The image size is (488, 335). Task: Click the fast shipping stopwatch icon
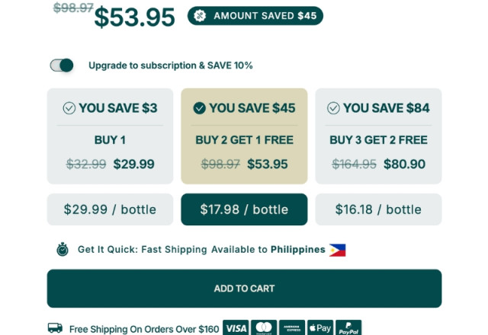pos(63,250)
